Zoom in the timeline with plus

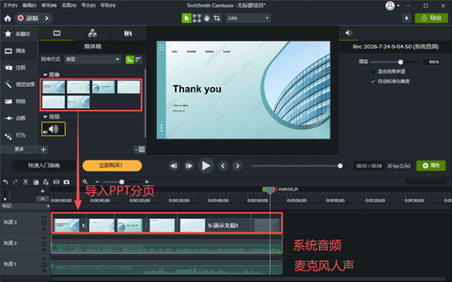click(x=147, y=182)
